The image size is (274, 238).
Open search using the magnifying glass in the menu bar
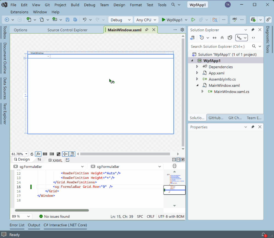173,5
